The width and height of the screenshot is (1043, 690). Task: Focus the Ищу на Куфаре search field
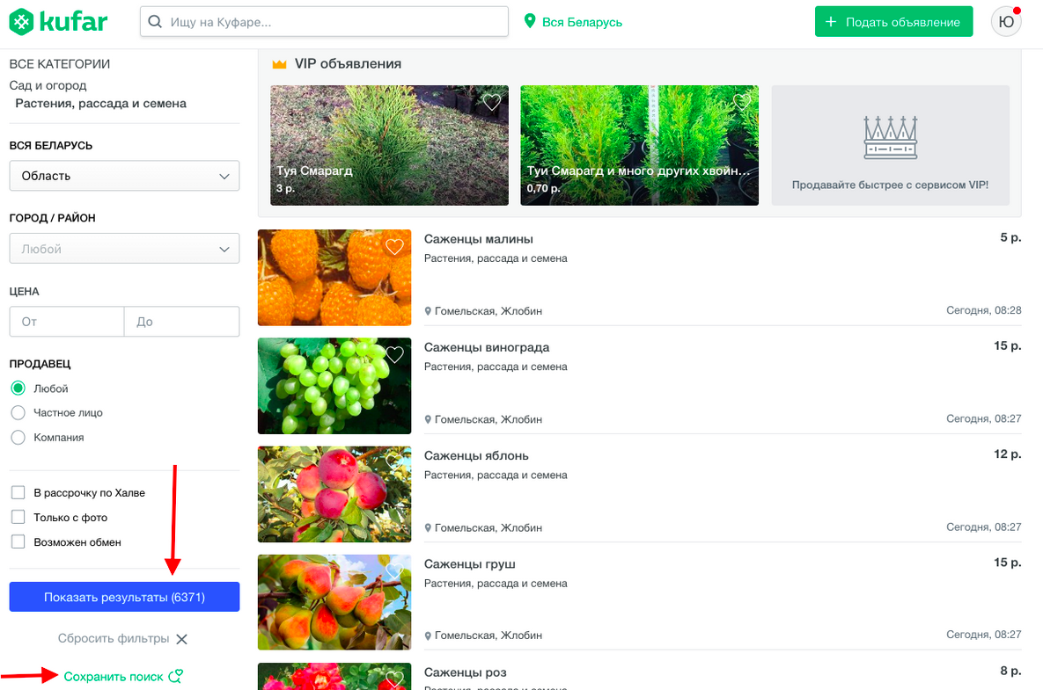[324, 22]
